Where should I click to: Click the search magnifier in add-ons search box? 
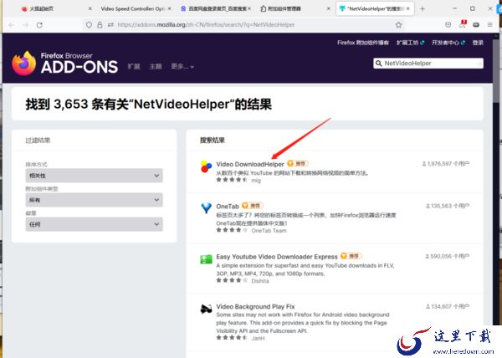point(379,64)
